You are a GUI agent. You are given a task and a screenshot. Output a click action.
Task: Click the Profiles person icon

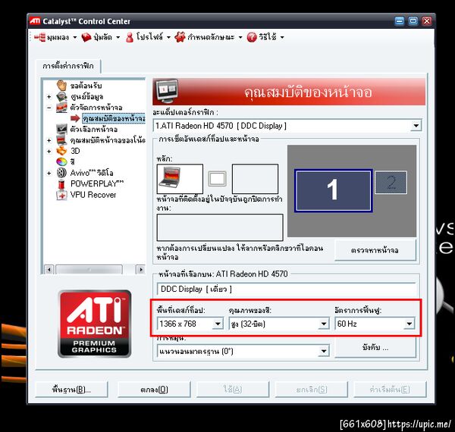click(130, 37)
